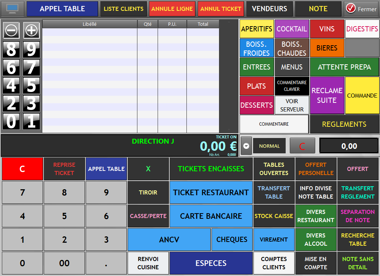The width and height of the screenshot is (380, 276).
Task: Open LISTE CLIENTS from top bar
Action: coord(123,9)
